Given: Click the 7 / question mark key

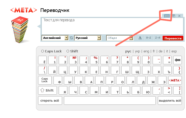Looking at the screenshot, I should tap(115, 60).
